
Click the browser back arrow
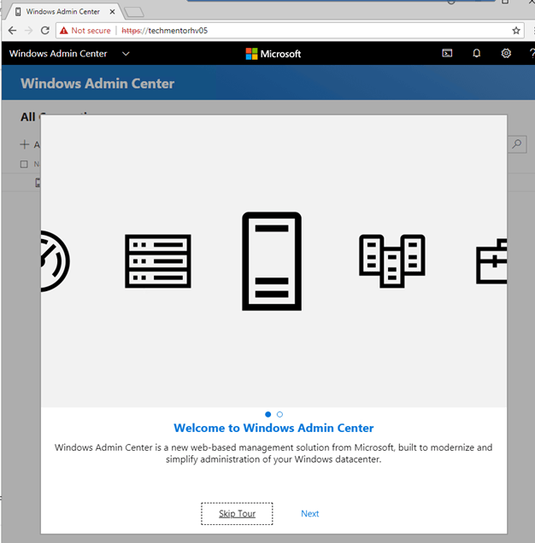12,31
